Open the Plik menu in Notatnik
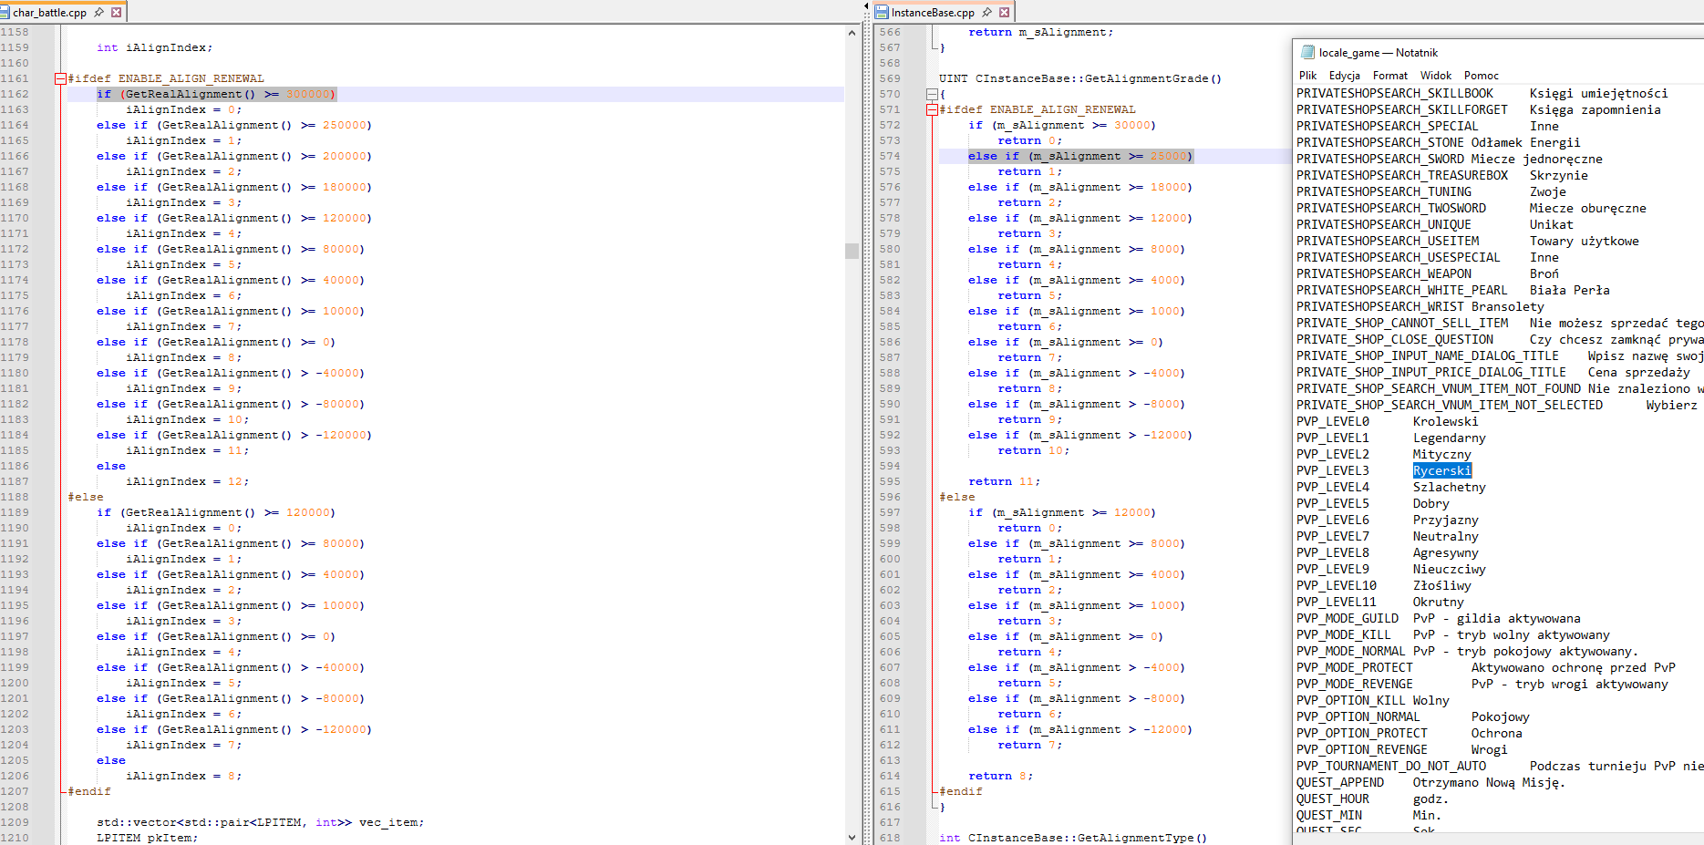Image resolution: width=1704 pixels, height=845 pixels. coord(1307,76)
